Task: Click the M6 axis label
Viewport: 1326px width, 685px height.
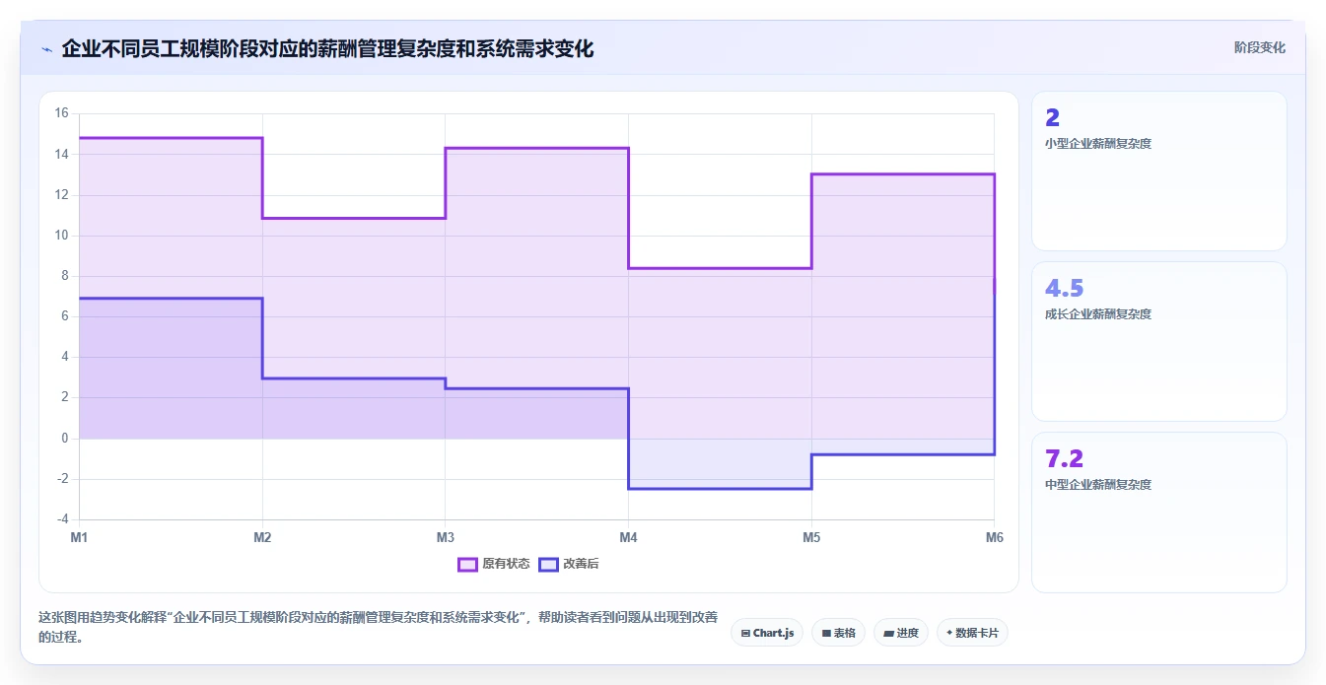Action: click(994, 537)
